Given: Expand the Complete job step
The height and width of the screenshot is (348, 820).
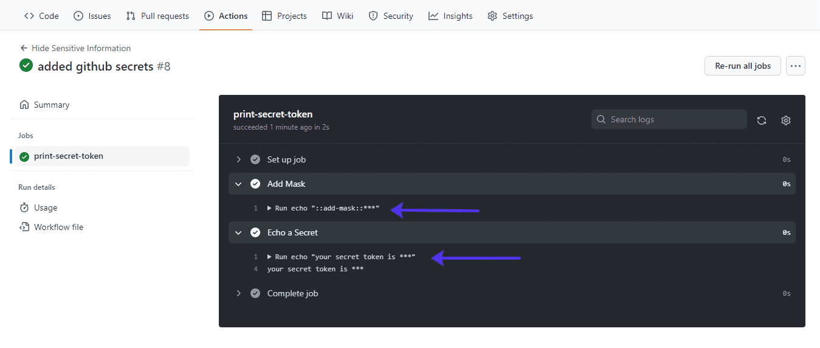Looking at the screenshot, I should click(x=512, y=293).
